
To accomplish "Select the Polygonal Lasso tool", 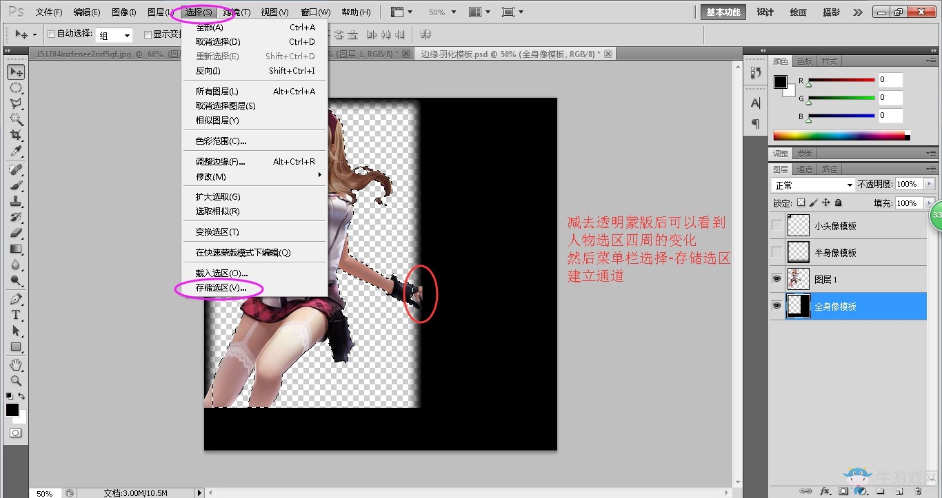I will (x=16, y=103).
